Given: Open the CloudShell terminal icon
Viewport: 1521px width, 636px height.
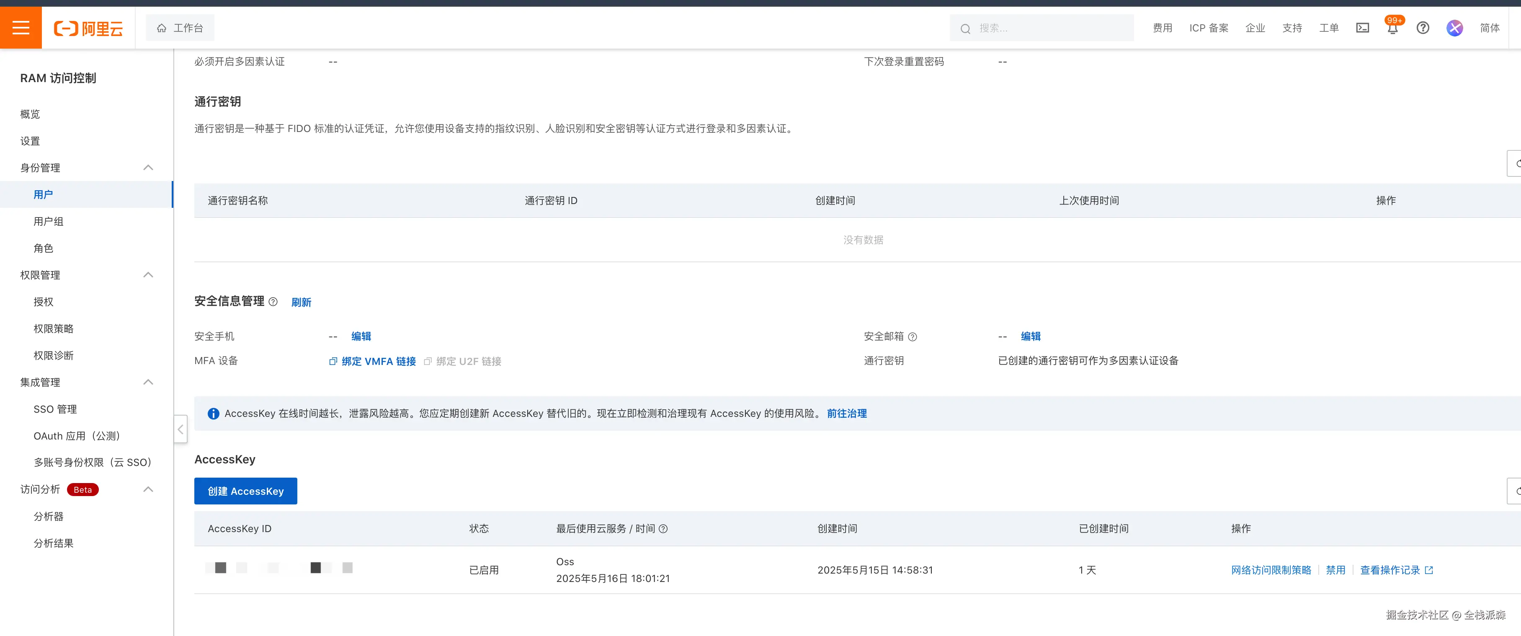Looking at the screenshot, I should (1362, 28).
